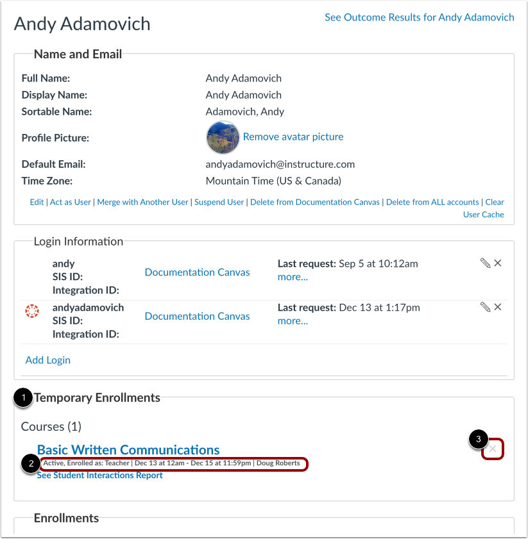Viewport: 528px width, 539px height.
Task: Delete the Basic Written Communications temporary enrollment
Action: coord(493,449)
